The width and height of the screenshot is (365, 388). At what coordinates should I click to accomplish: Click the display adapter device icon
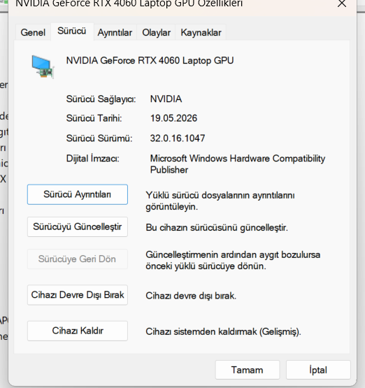[43, 66]
